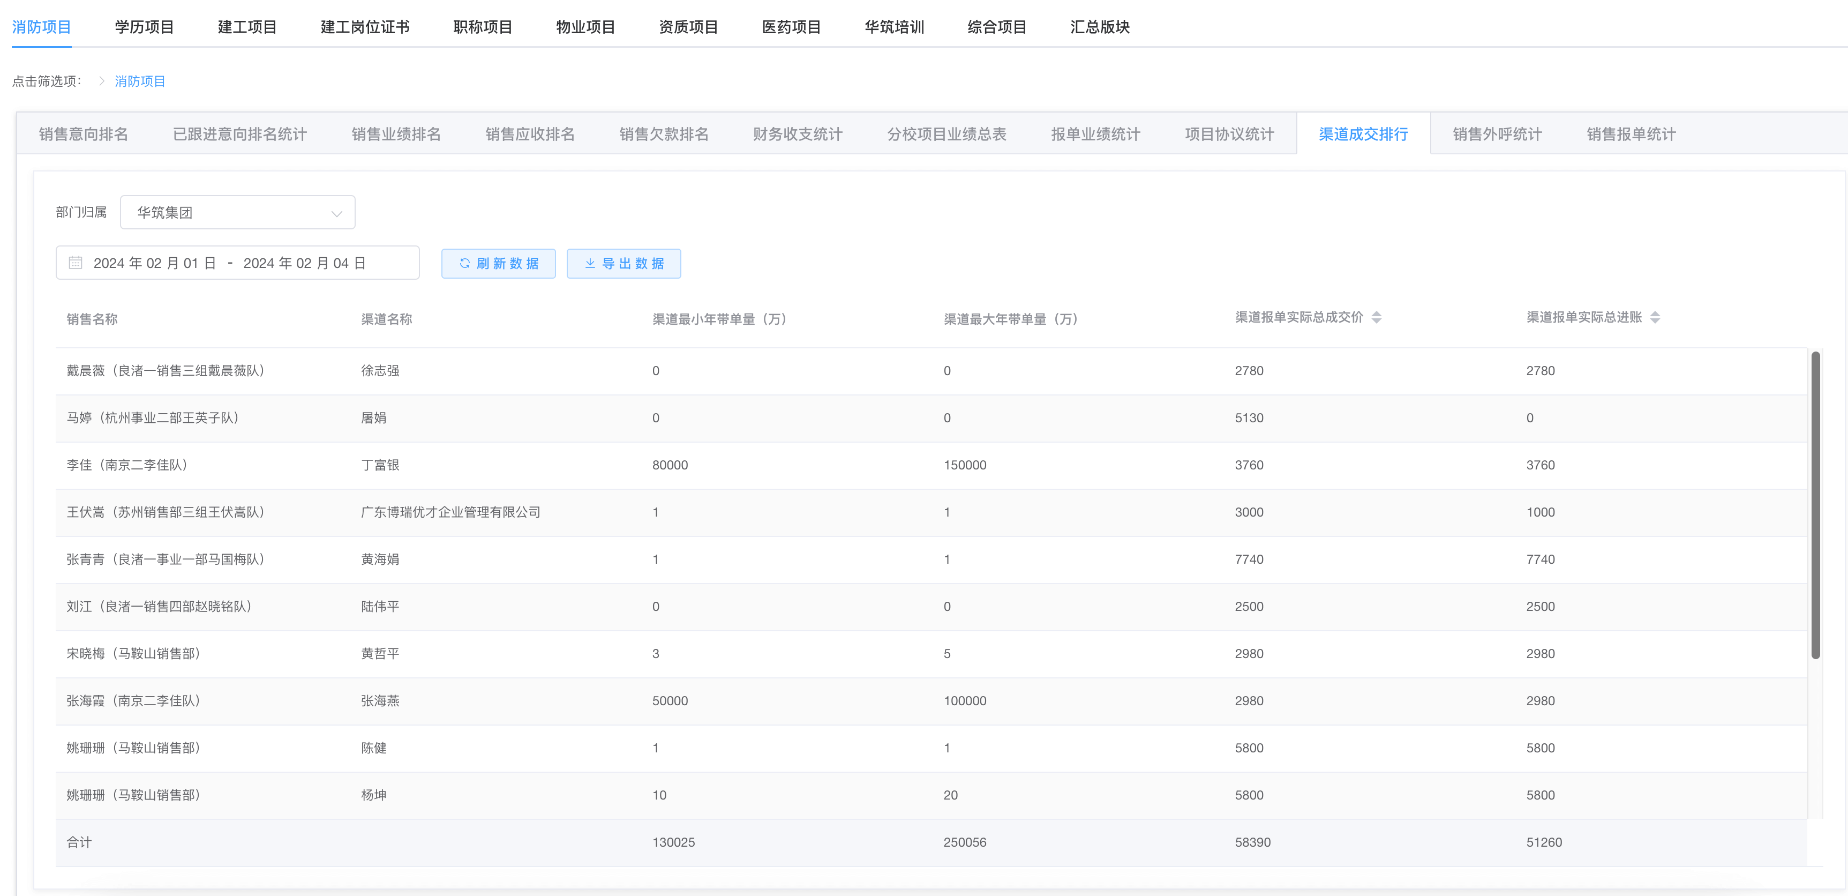Select the row for 李佳（南京二李佳队）

pyautogui.click(x=127, y=465)
